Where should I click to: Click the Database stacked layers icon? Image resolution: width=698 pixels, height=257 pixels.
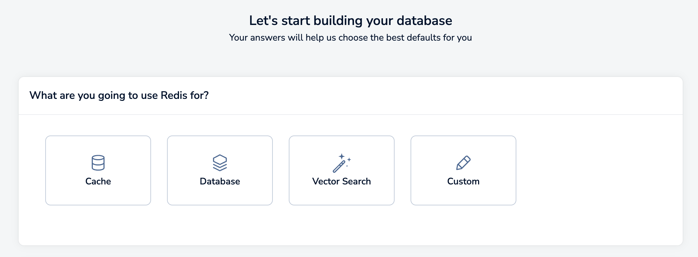pos(220,163)
